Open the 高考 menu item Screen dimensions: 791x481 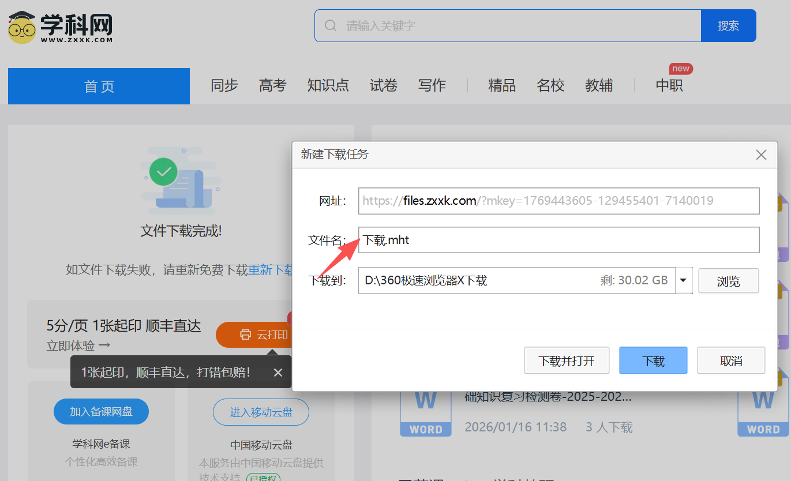(x=272, y=85)
